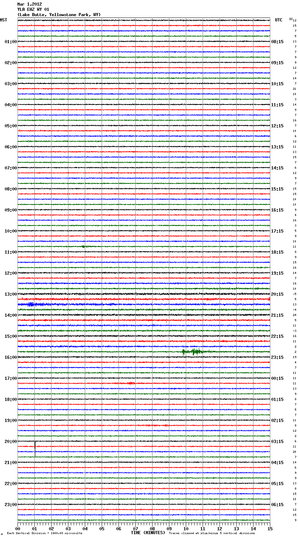This screenshot has width=298, height=538.
Task: Click the large green seismic event near 15:45 MST
Action: pos(196,352)
